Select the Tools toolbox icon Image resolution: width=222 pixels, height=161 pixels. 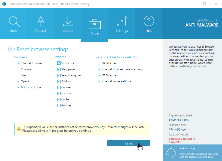pos(95,25)
